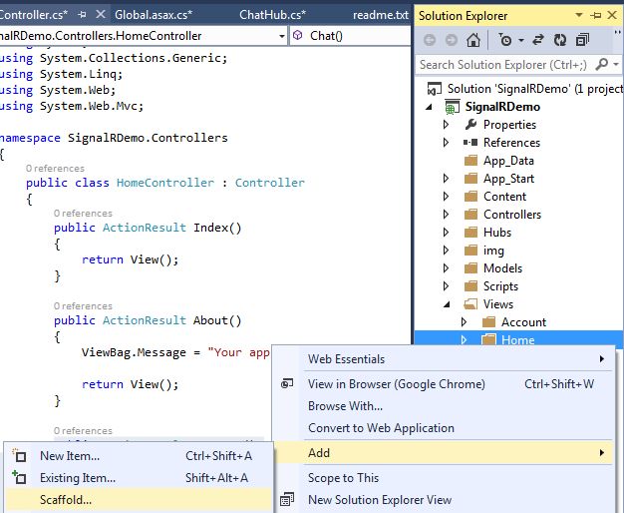This screenshot has height=513, width=624.
Task: Open the Solution Explorer window position dropdown
Action: tap(578, 15)
